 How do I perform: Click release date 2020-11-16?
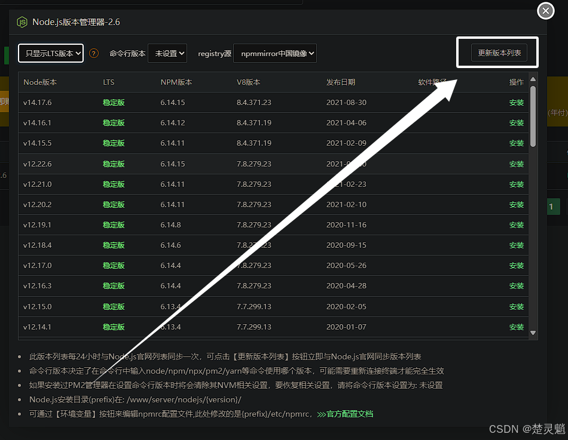(x=346, y=224)
